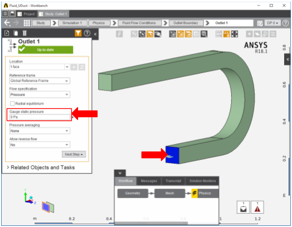Viewport: 292px width, 227px height.
Task: Click the Study breadcrumb
Action: click(x=41, y=23)
